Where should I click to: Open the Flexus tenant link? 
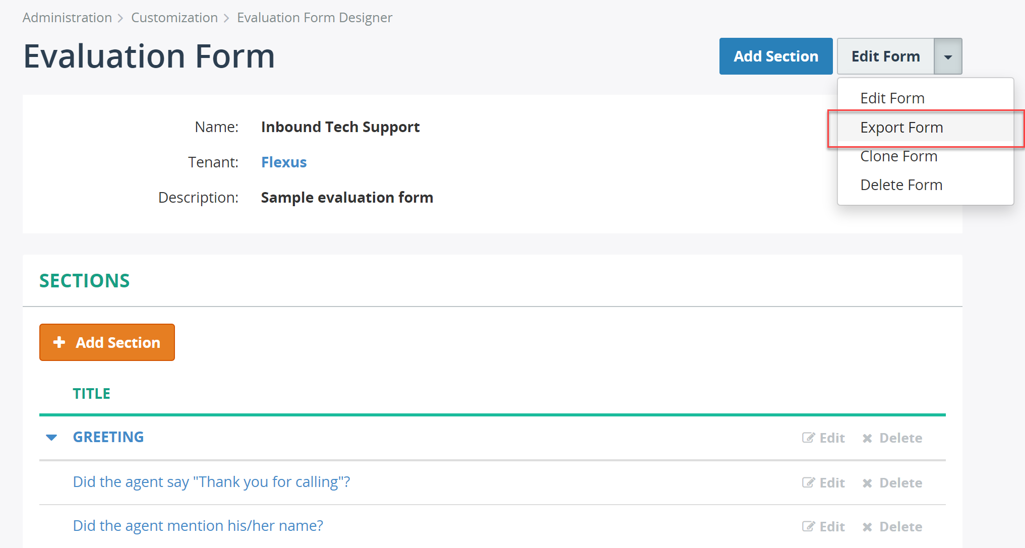click(x=284, y=162)
